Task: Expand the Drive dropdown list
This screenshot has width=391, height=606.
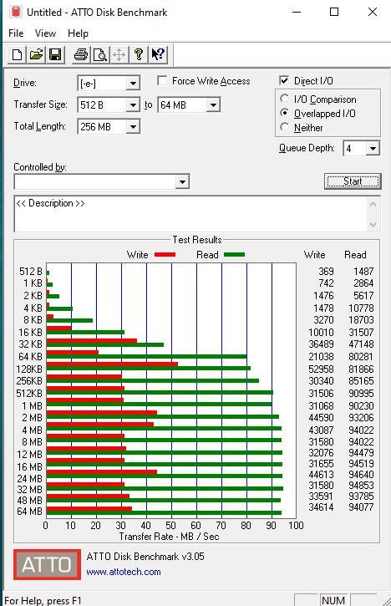Action: [x=133, y=83]
